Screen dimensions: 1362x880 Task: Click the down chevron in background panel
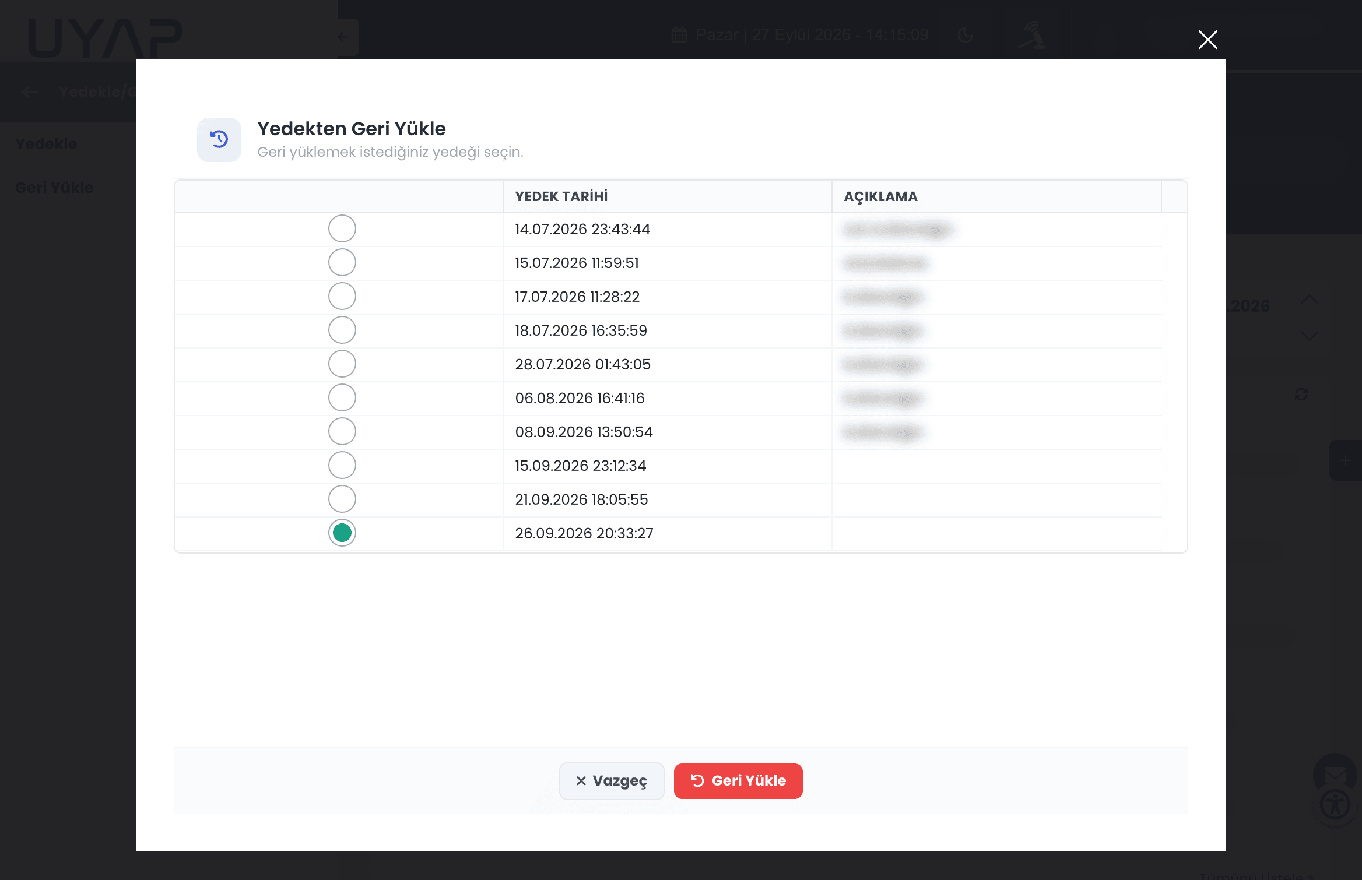click(1310, 336)
